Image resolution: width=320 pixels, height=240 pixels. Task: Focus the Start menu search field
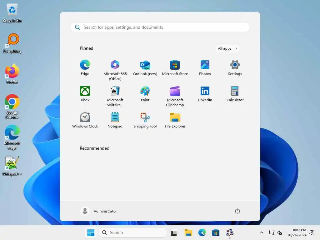[x=160, y=27]
